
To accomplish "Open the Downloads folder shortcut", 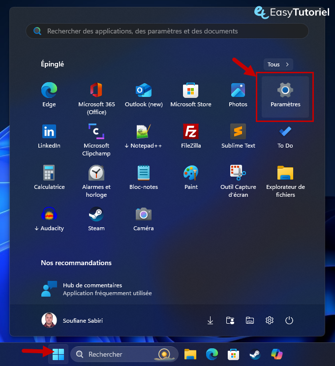I will tap(210, 320).
